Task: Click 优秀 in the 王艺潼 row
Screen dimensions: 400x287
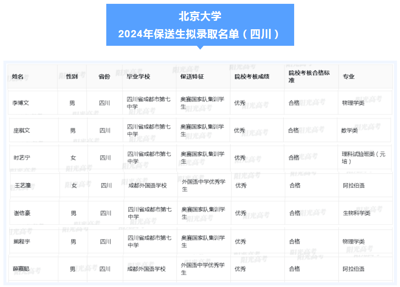Action: pos(241,186)
